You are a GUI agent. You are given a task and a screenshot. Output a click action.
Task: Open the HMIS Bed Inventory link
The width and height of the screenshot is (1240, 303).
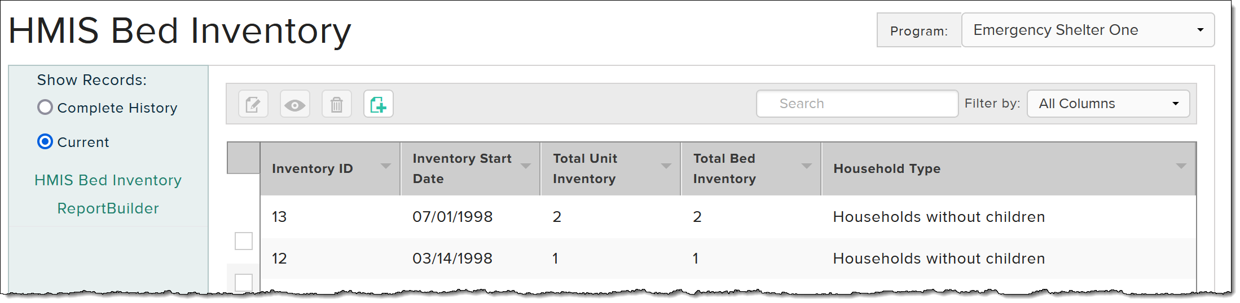108,180
